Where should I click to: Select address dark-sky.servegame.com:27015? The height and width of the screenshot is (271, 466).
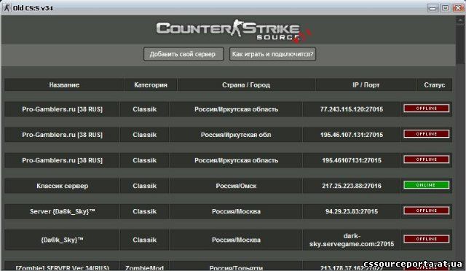pos(352,240)
